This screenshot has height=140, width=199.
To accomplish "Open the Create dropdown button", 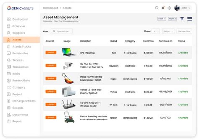I will [161, 19].
